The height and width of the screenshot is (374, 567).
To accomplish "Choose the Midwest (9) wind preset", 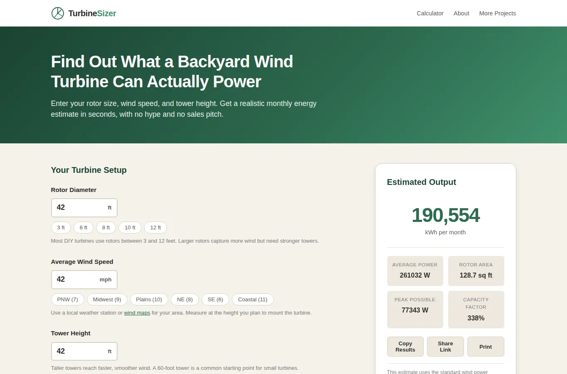I will (x=107, y=300).
